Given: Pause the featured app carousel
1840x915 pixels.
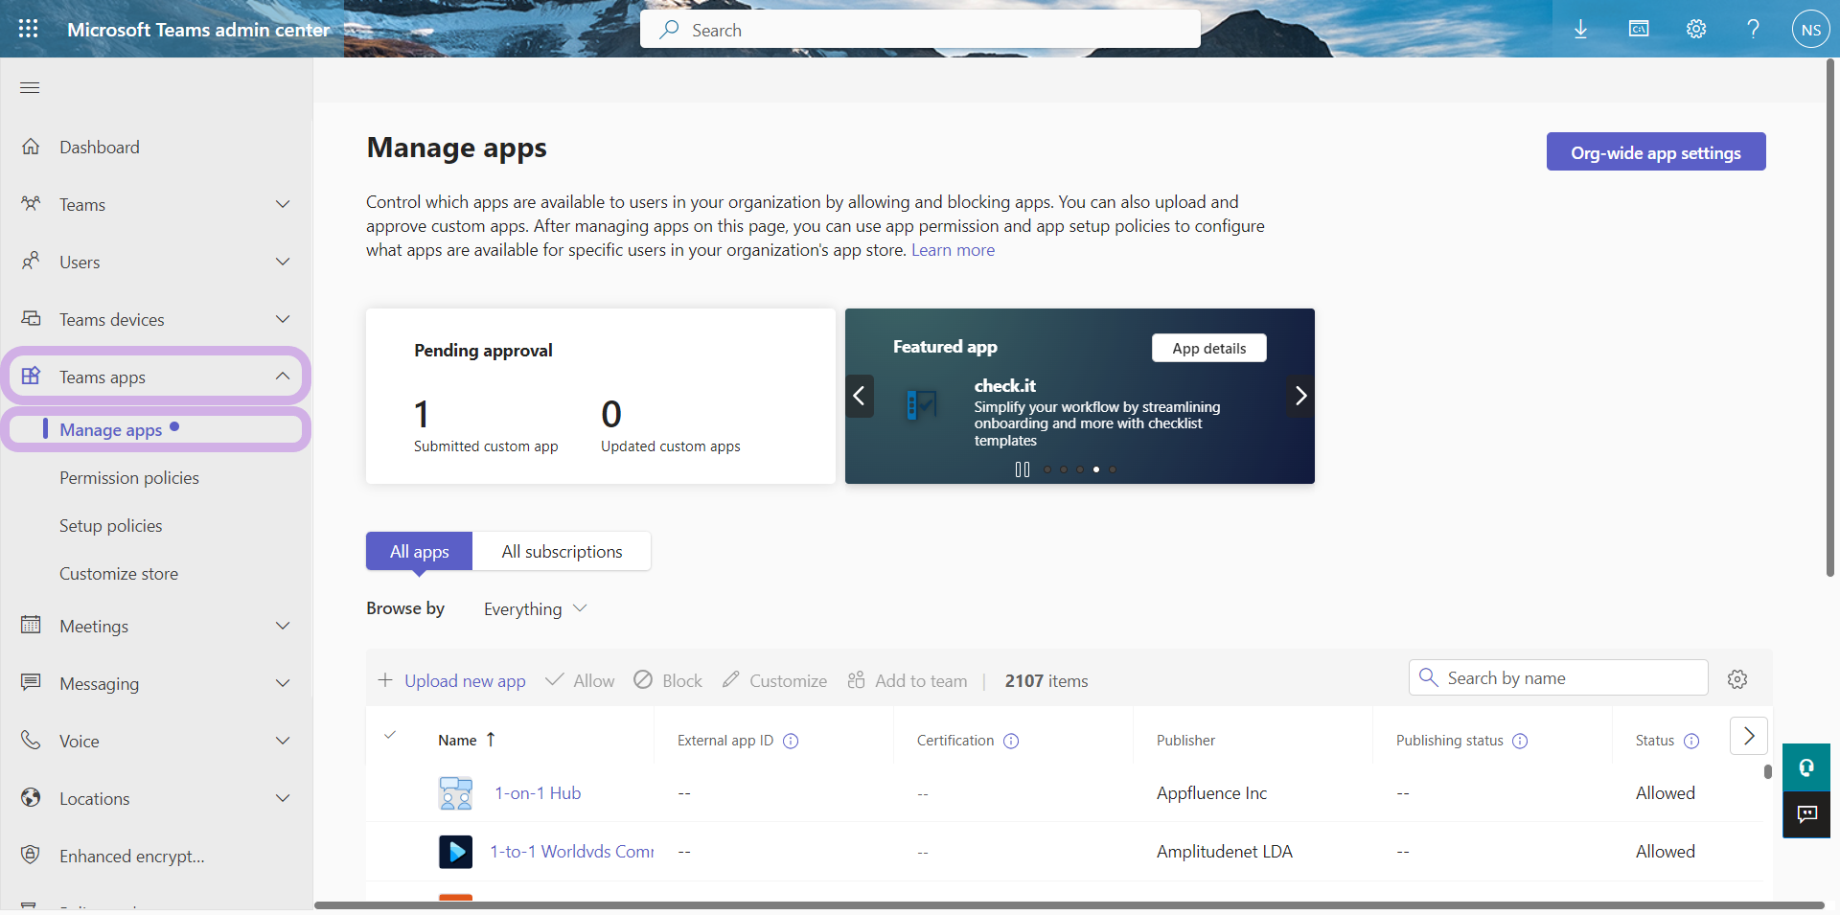Looking at the screenshot, I should tap(1022, 469).
